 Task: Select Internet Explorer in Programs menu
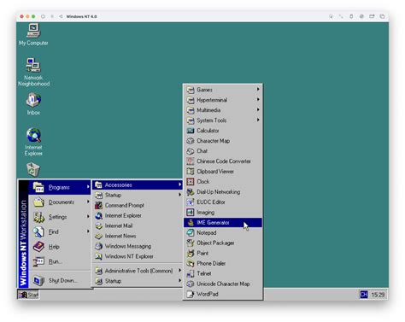137,215
